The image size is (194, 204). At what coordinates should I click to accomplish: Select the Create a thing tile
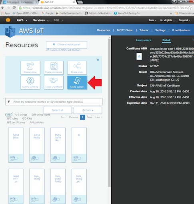point(30,68)
